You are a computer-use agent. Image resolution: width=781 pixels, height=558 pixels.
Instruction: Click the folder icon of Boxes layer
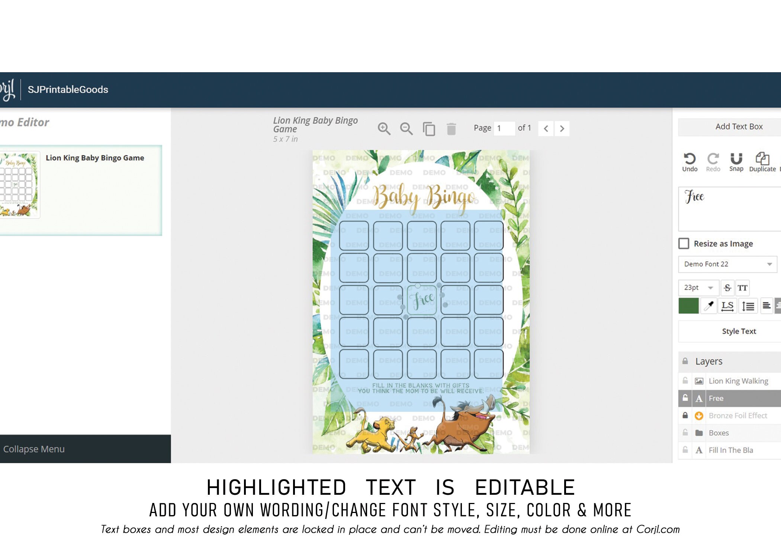point(699,433)
